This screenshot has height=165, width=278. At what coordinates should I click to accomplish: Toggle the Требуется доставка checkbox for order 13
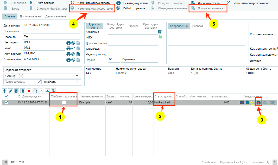(64, 102)
